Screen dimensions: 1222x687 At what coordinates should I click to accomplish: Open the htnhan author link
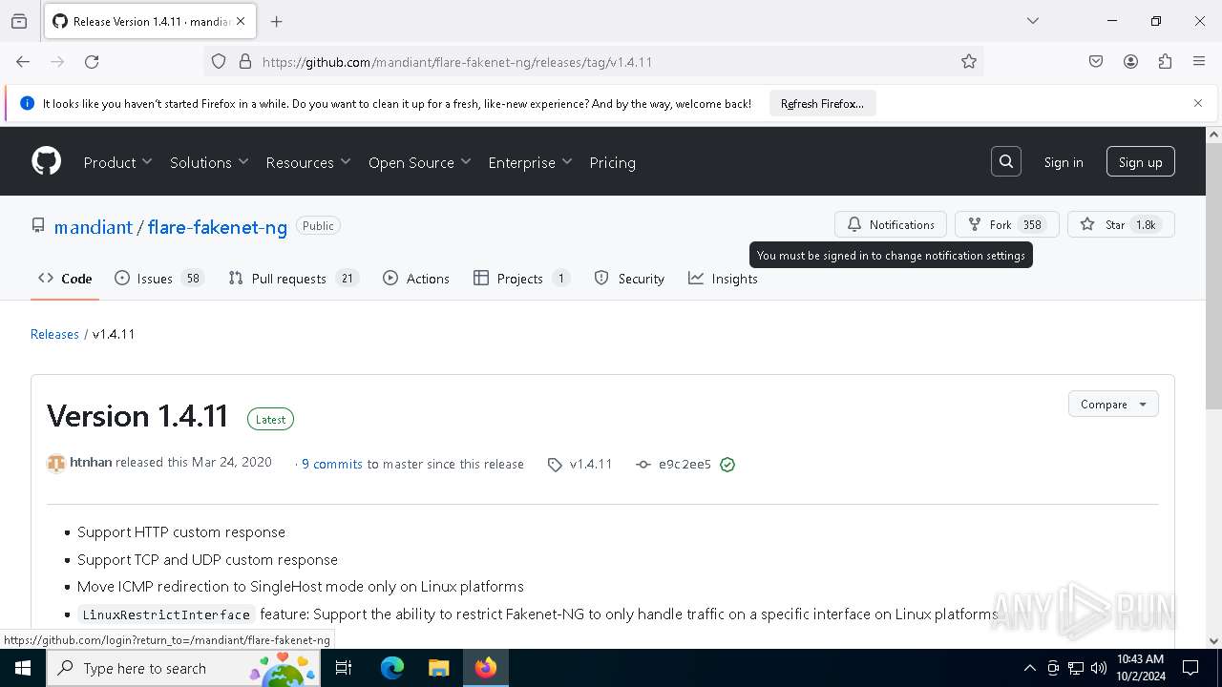pos(91,462)
